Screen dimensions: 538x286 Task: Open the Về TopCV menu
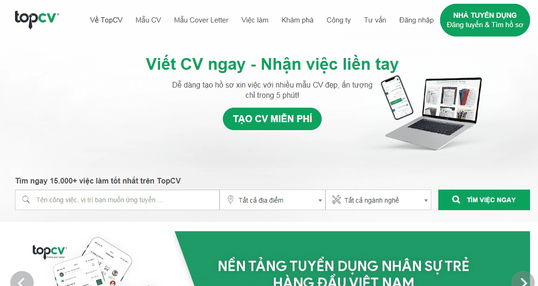[106, 20]
